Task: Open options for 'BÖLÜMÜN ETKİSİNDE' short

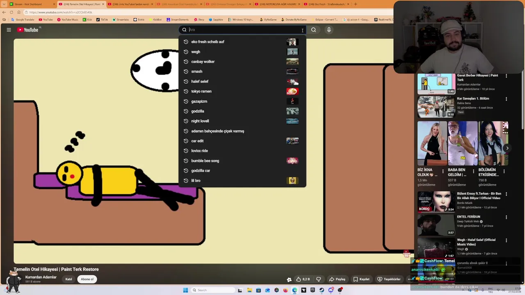Action: point(504,171)
